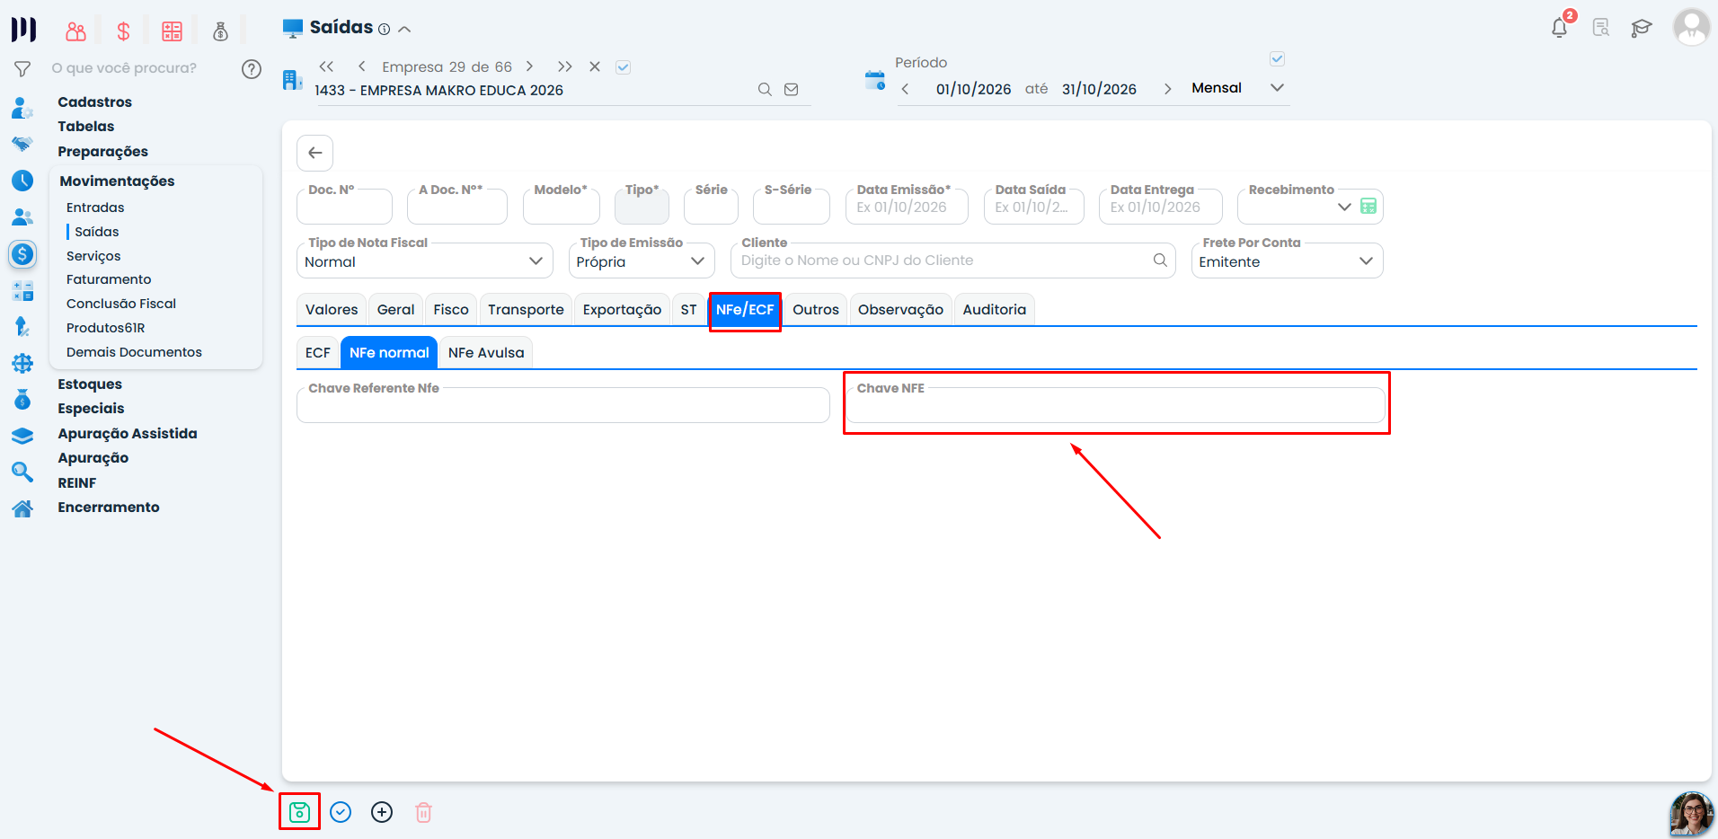Viewport: 1718px width, 839px height.
Task: Click the red trash delete icon
Action: tap(423, 812)
